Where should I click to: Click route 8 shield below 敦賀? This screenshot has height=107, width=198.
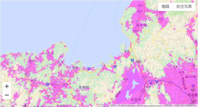(x=132, y=60)
